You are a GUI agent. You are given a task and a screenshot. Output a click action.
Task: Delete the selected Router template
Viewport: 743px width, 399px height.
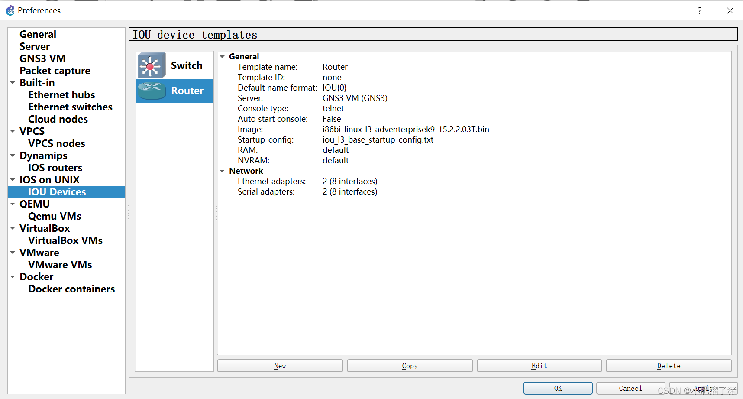[x=669, y=366]
